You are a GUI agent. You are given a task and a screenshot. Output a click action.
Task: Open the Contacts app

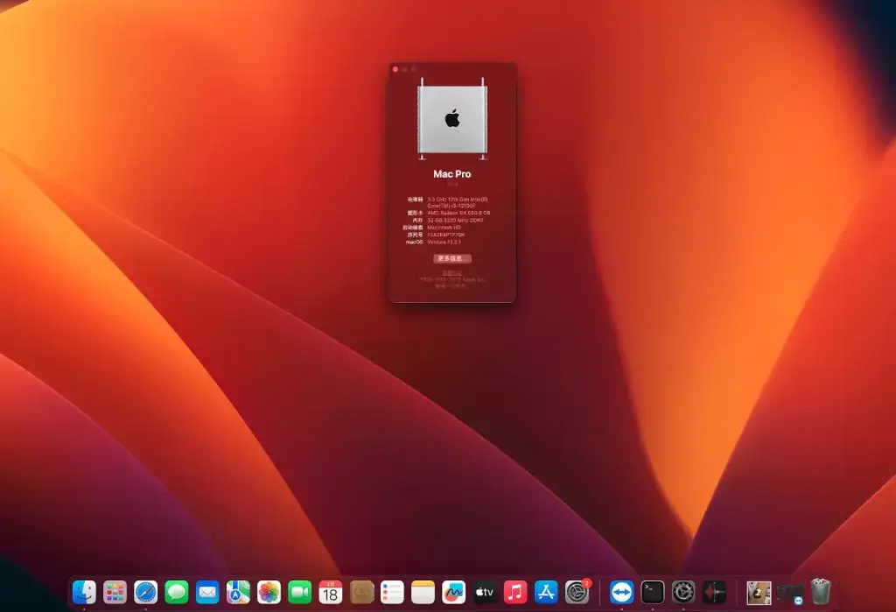click(x=361, y=593)
